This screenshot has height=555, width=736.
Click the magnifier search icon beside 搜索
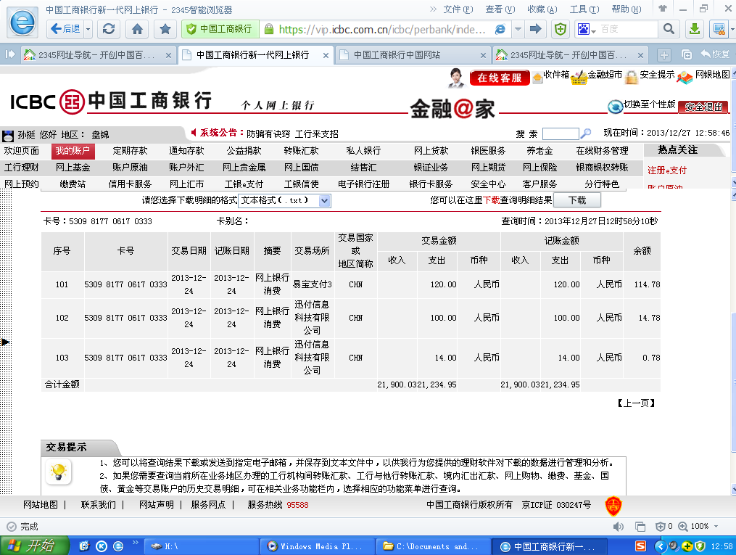pyautogui.click(x=586, y=133)
